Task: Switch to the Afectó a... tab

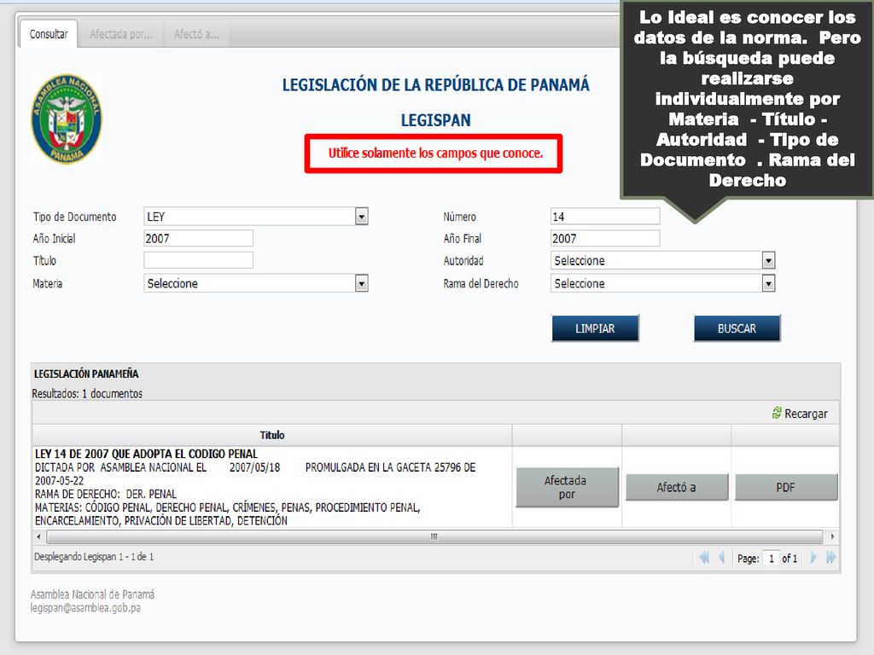Action: pos(196,34)
